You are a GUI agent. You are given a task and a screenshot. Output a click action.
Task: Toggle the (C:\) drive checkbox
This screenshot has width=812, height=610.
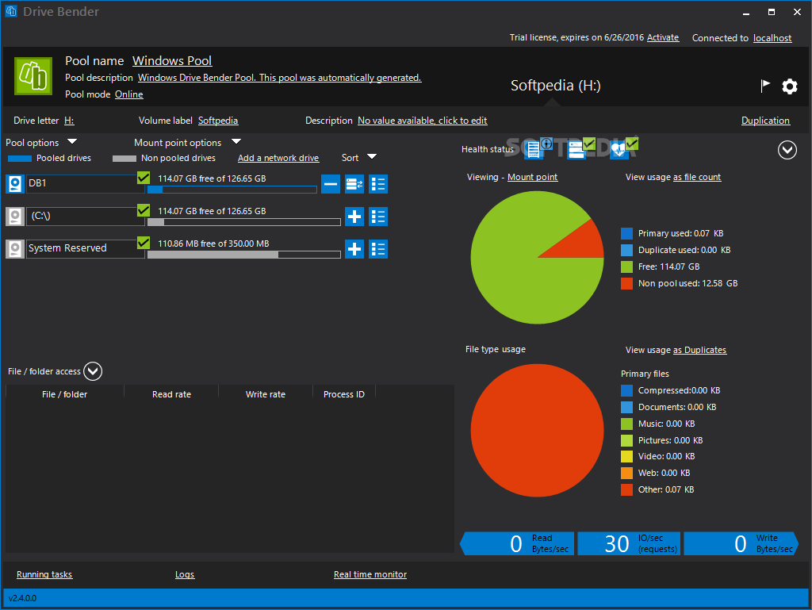pyautogui.click(x=144, y=210)
